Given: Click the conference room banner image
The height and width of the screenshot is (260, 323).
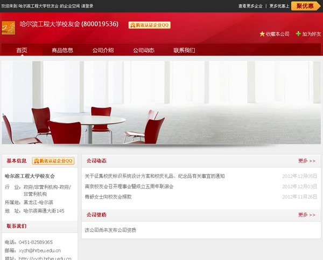Looking at the screenshot, I should 161,102.
